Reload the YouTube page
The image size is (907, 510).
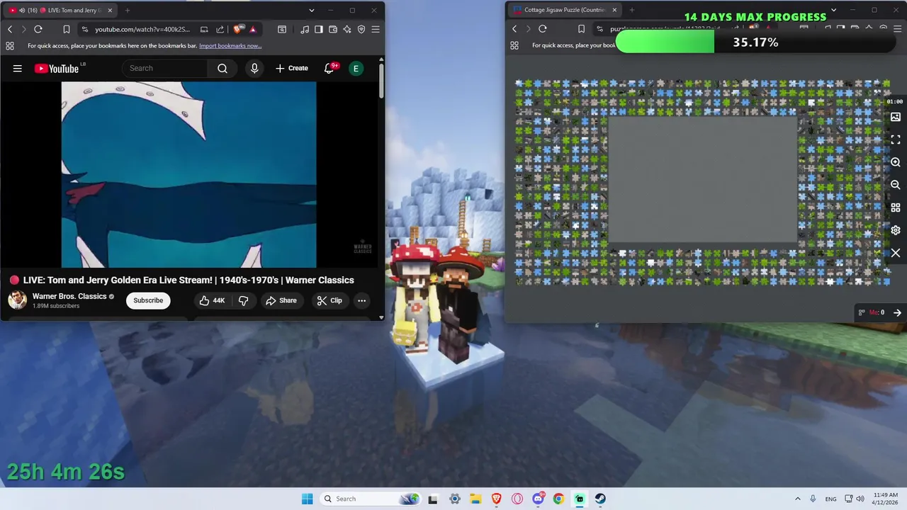pos(38,29)
